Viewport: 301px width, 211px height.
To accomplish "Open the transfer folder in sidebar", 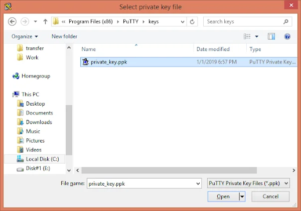I will tap(35, 48).
